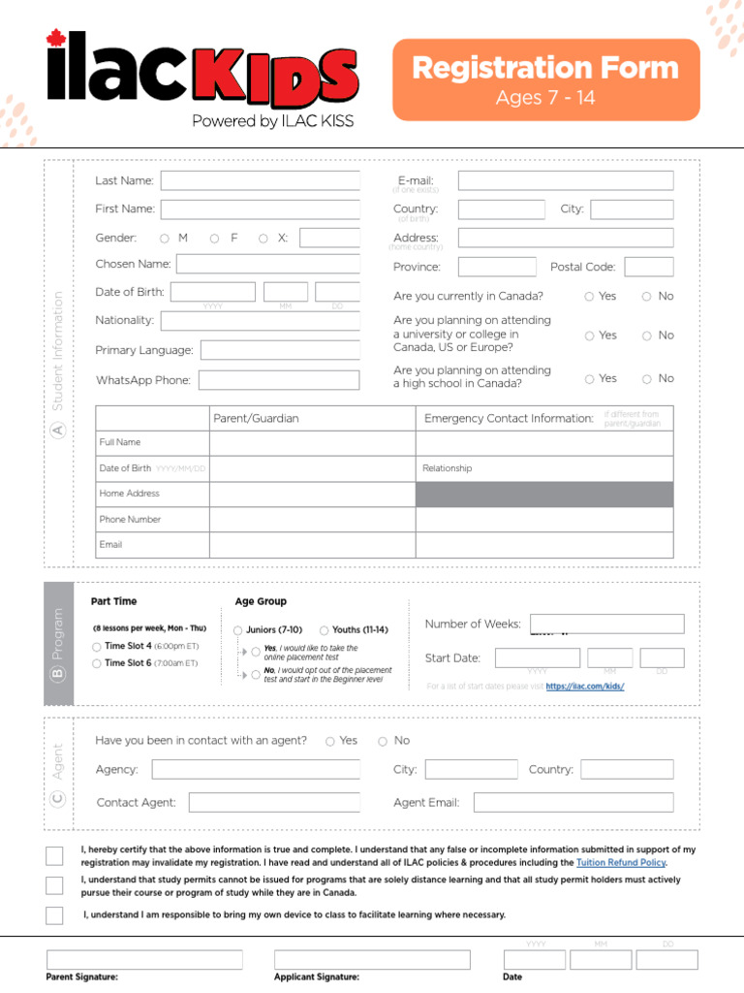The image size is (744, 993).
Task: Click the Applicant Signature field
Action: 373,959
